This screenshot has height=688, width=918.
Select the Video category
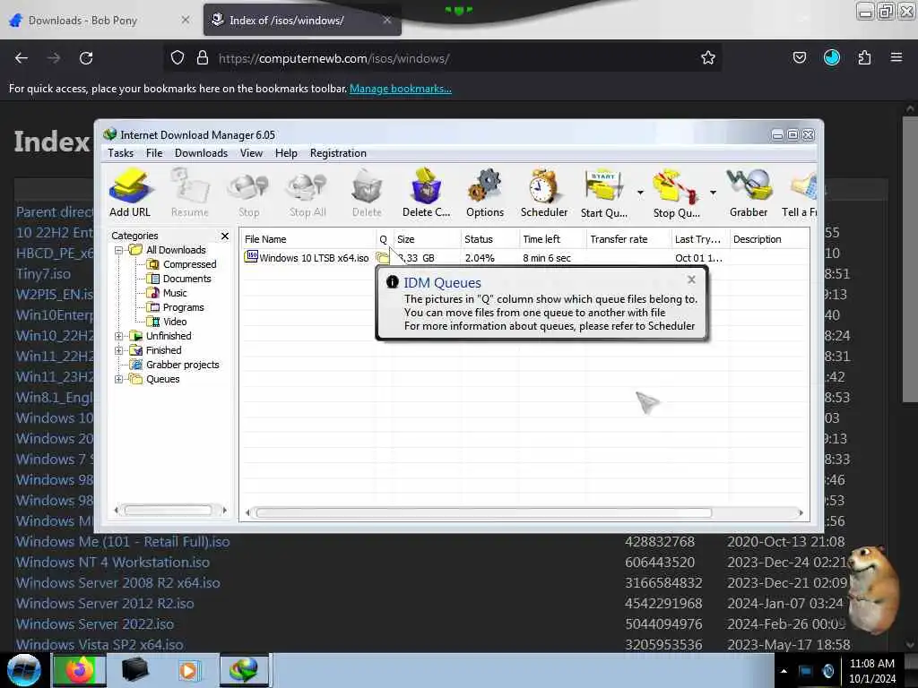tap(168, 322)
